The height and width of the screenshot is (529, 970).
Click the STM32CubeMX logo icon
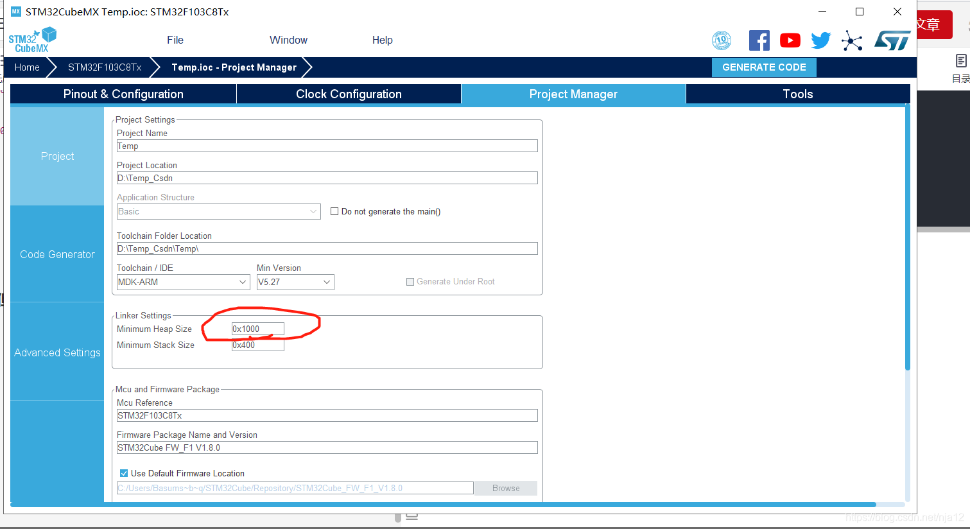32,40
